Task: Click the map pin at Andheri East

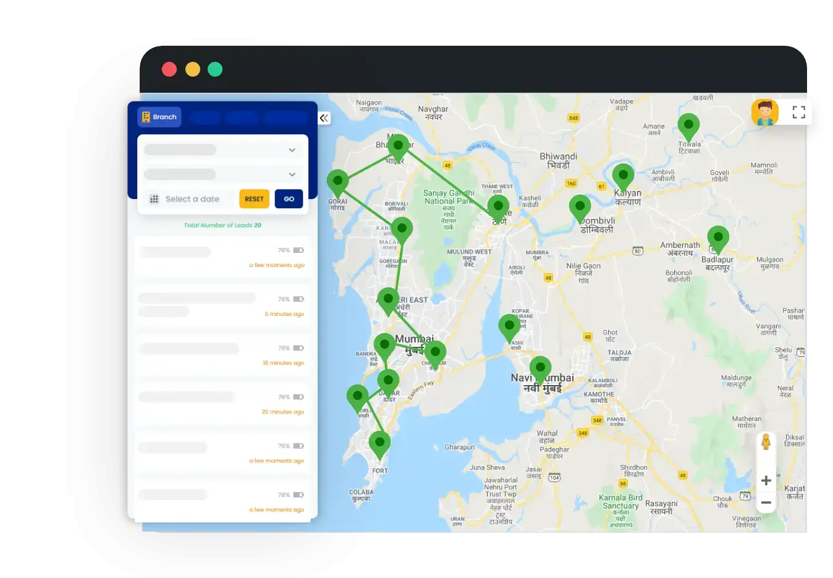Action: pos(388,302)
